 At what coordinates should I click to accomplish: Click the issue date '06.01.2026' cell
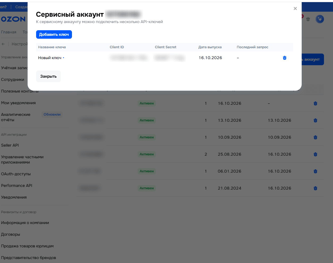(229, 171)
